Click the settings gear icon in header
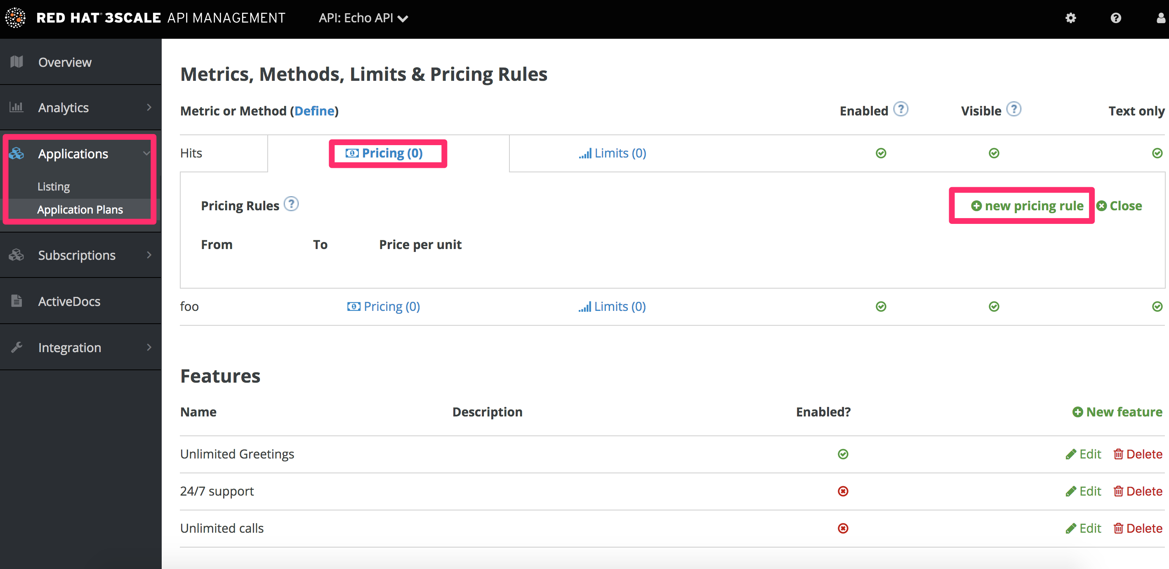 point(1070,18)
